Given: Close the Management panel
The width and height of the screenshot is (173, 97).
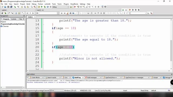Looking at the screenshot, I should [x=24, y=16].
